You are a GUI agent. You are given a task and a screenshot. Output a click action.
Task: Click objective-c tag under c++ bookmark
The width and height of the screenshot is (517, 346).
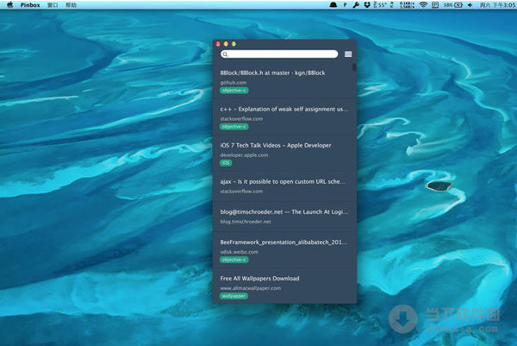(x=234, y=127)
